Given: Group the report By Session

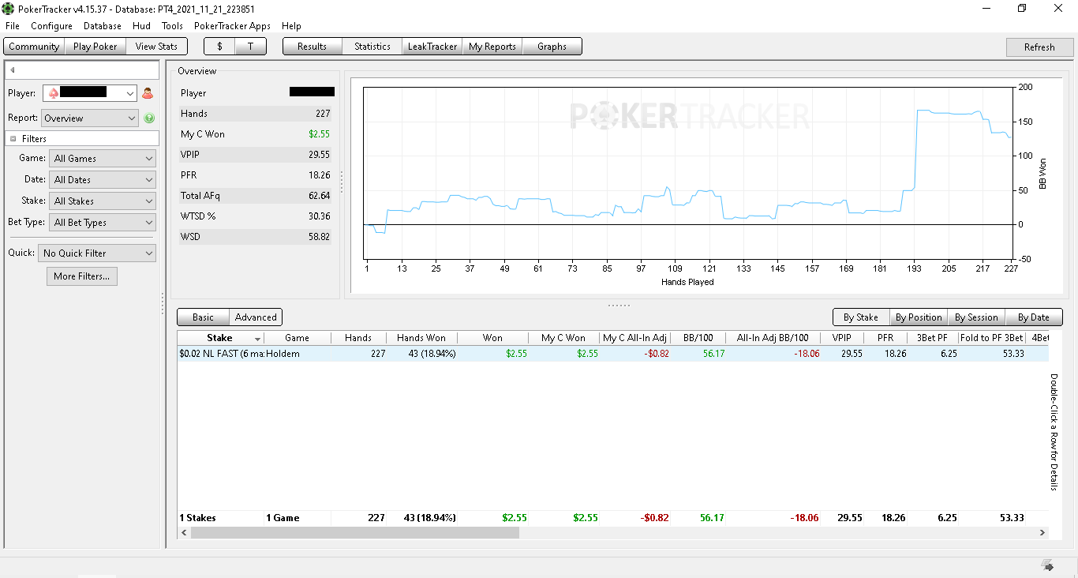Looking at the screenshot, I should (976, 317).
